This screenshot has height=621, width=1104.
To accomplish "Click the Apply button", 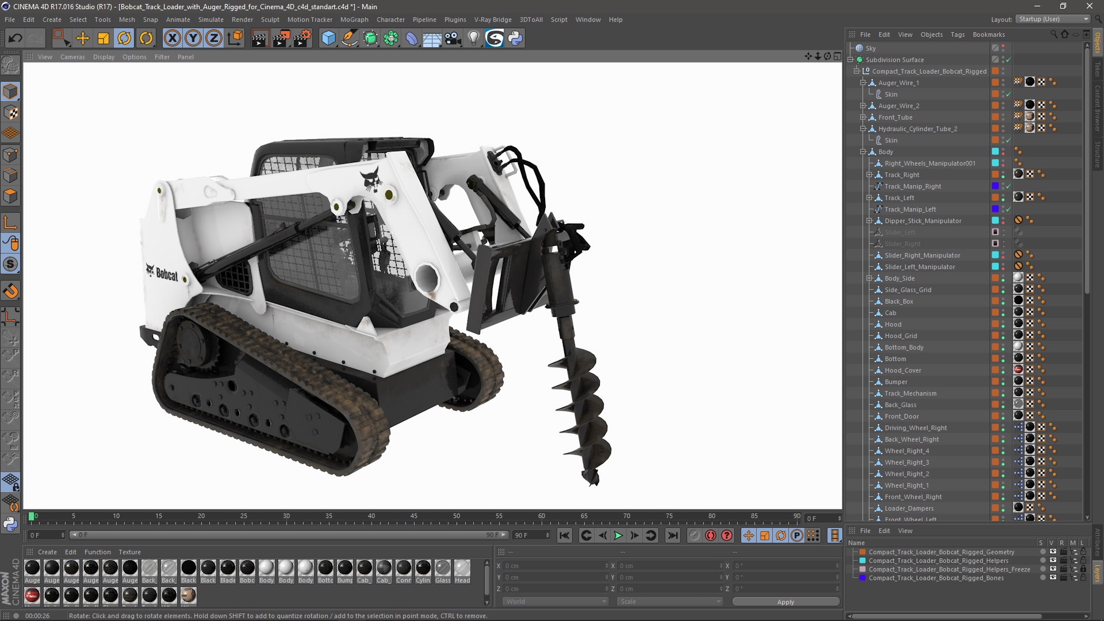I will tap(785, 601).
